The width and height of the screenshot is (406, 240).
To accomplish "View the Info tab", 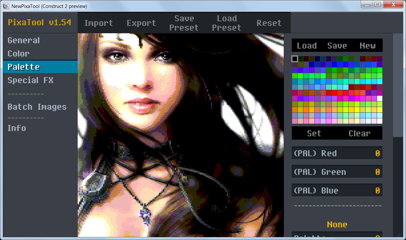I will [x=17, y=128].
